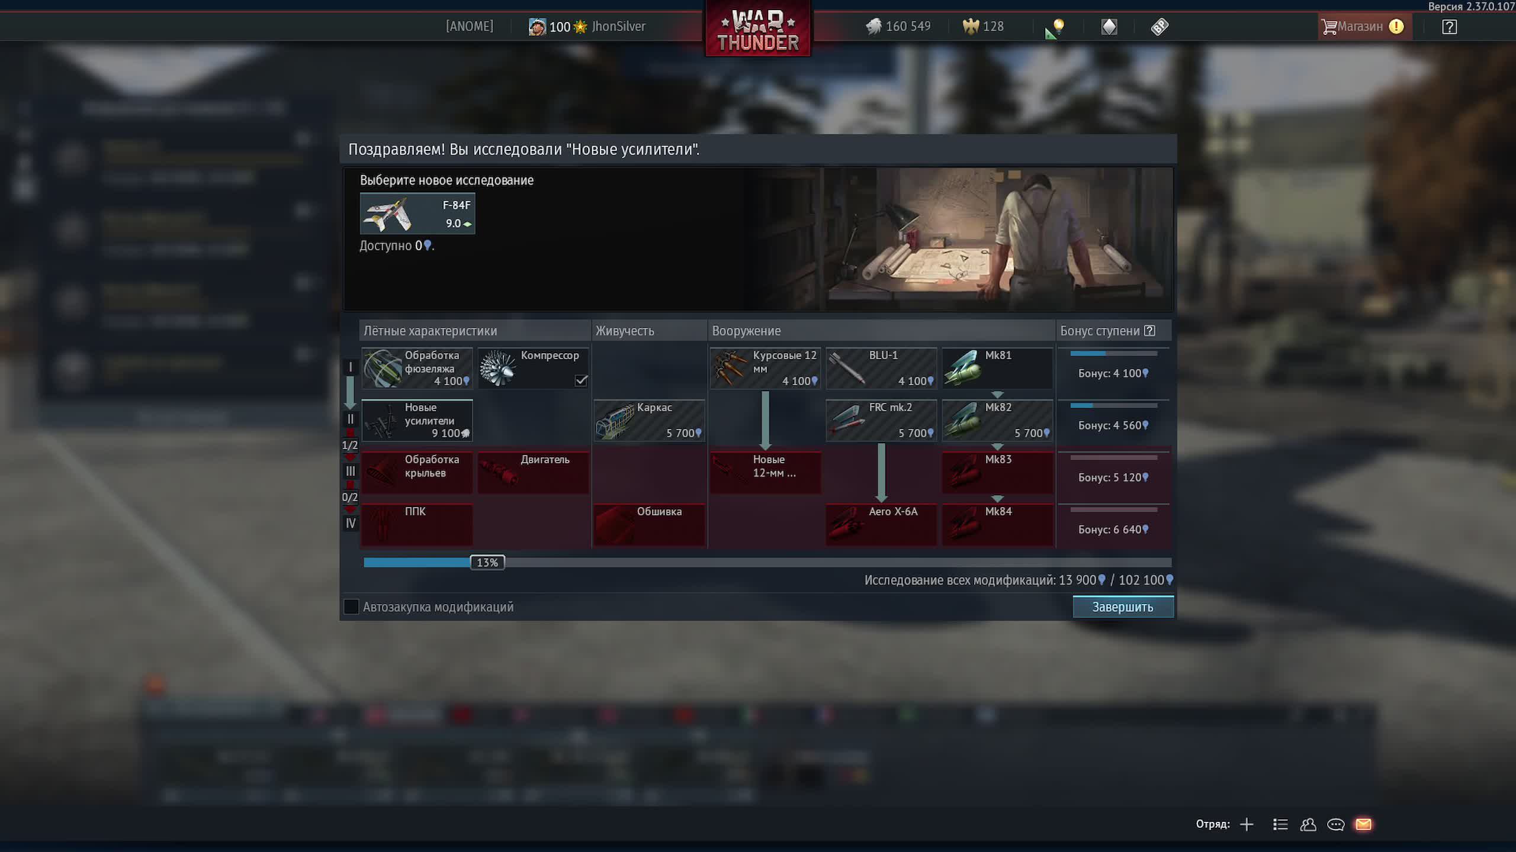The height and width of the screenshot is (852, 1516).
Task: Open the top-right help question icon
Action: click(x=1449, y=27)
